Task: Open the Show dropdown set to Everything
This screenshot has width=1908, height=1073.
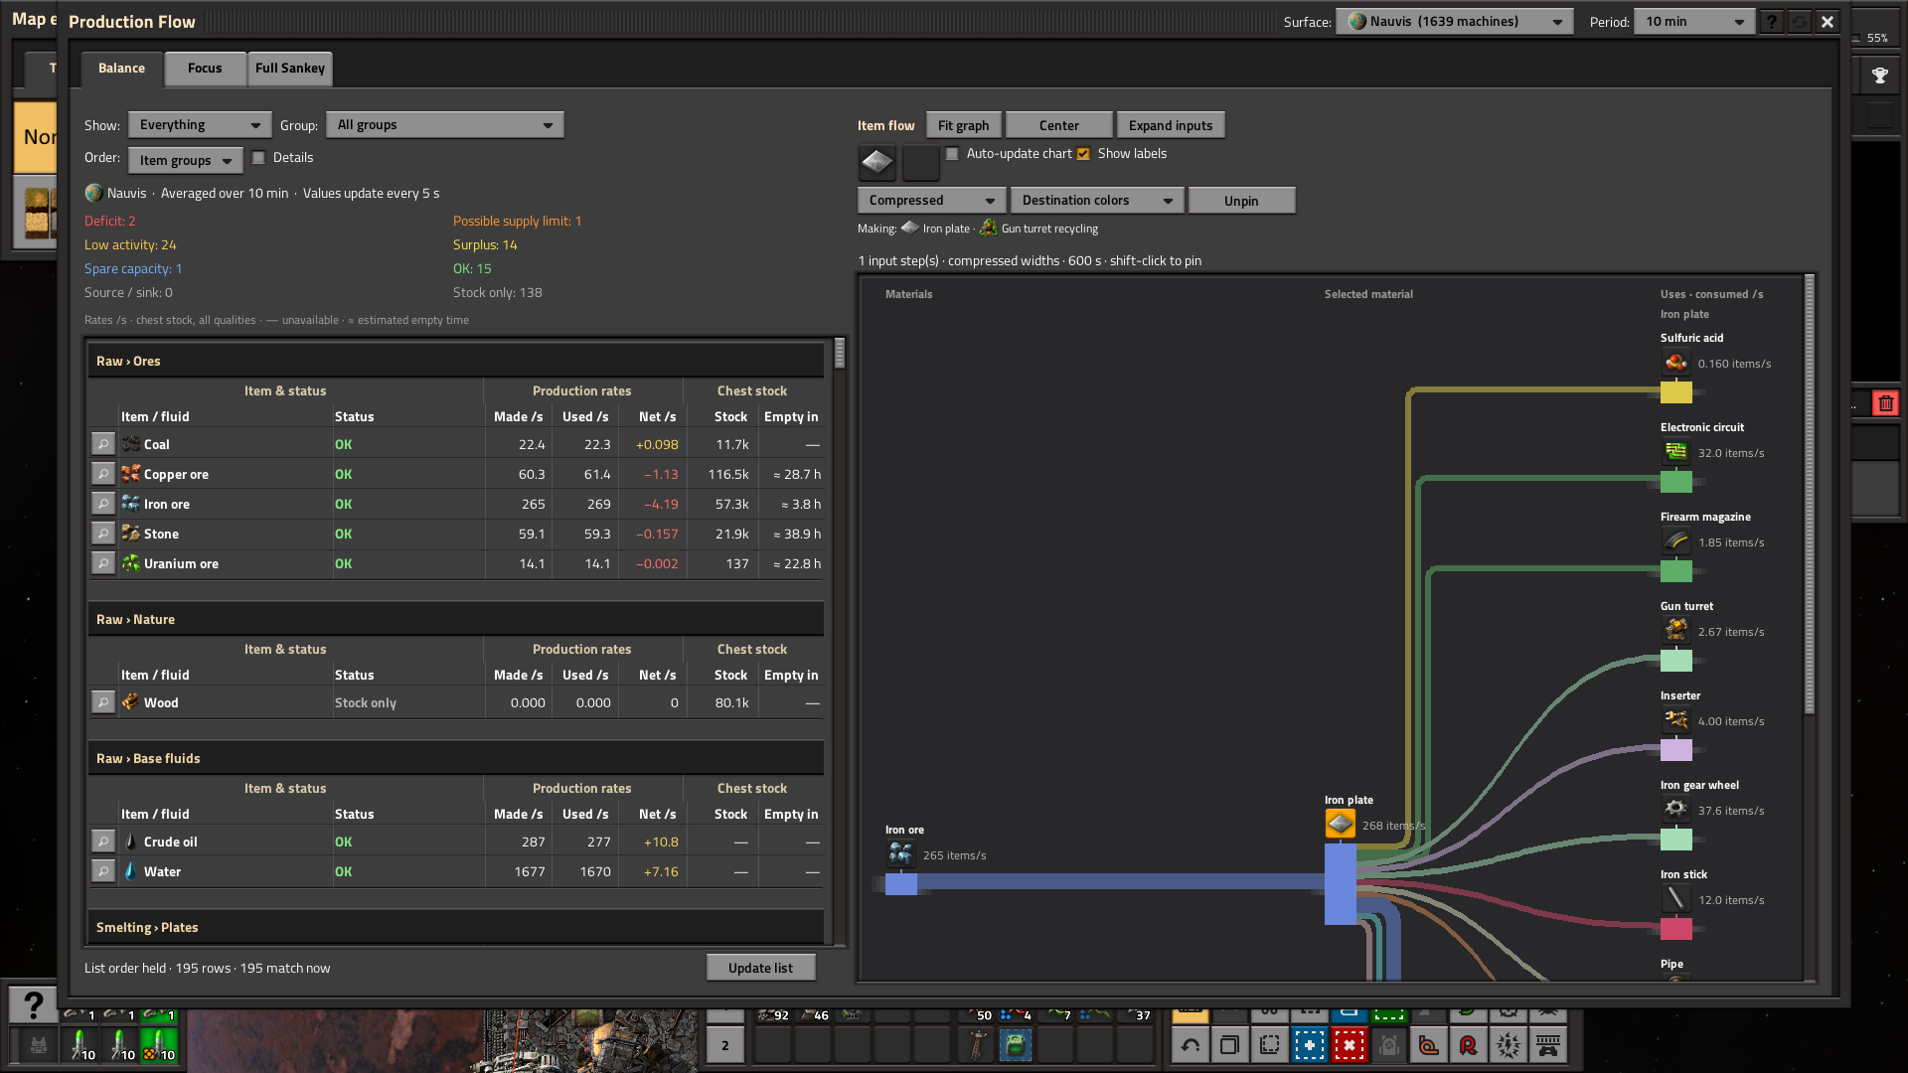Action: 200,125
